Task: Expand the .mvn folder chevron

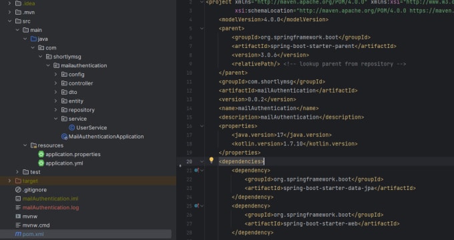Action: click(9, 12)
